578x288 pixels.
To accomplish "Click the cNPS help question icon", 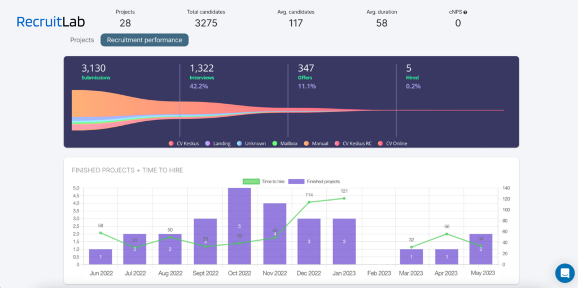I will coord(465,12).
